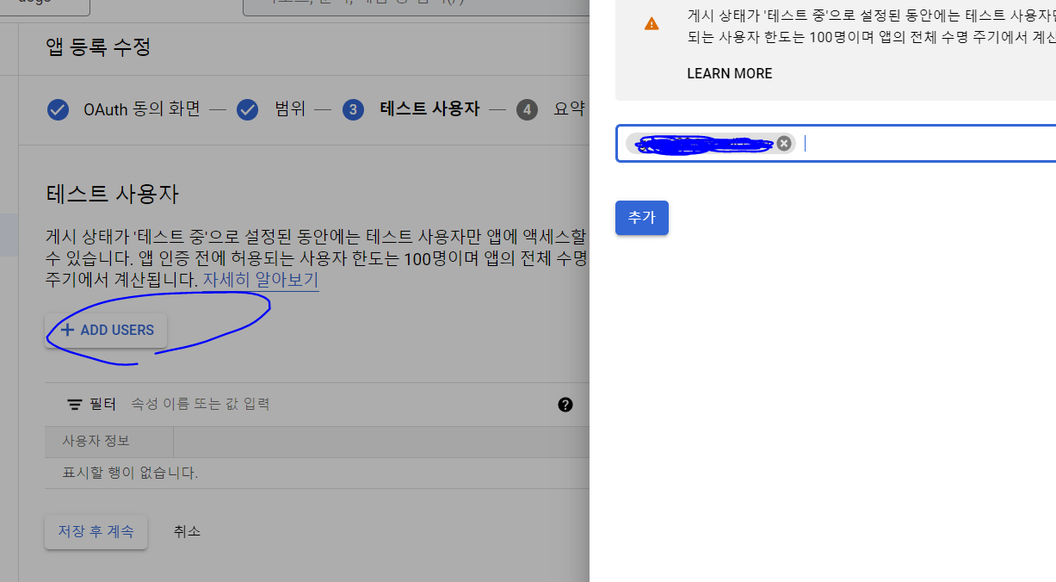Click the 표시할 행이 없습니다 text
Viewport: 1056px width, 582px height.
point(130,473)
